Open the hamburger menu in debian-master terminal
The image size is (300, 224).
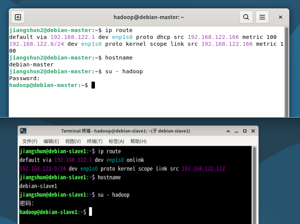262,17
